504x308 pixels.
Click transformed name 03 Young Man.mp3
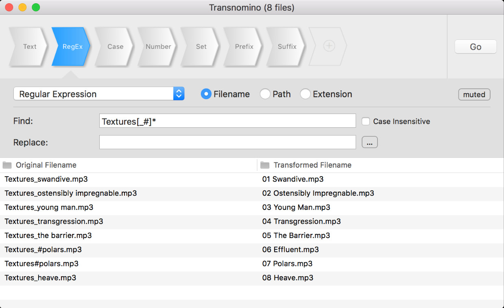(x=296, y=207)
